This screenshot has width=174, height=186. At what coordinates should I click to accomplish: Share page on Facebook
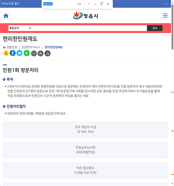13,53
